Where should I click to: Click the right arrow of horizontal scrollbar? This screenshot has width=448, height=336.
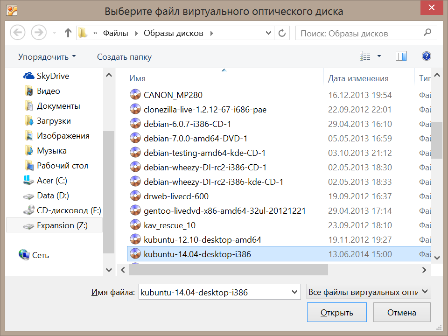pos(424,270)
